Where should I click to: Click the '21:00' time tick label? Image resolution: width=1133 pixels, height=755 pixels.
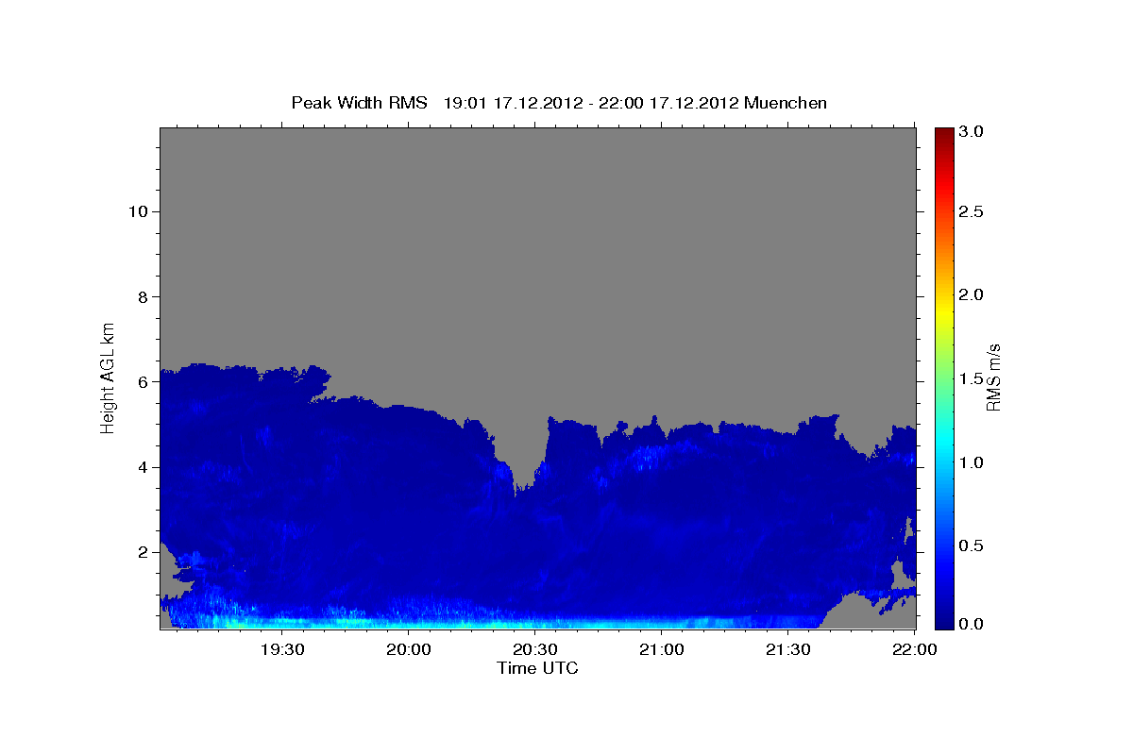tap(662, 650)
